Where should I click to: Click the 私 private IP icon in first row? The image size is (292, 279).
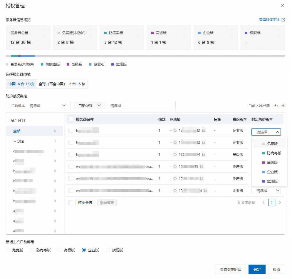(204, 131)
